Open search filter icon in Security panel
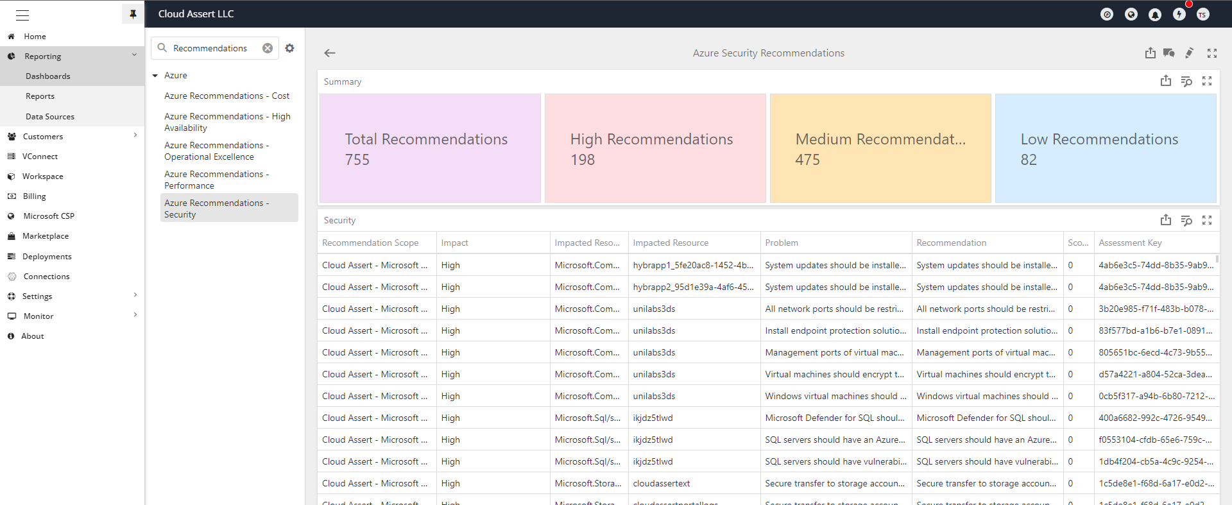Image resolution: width=1232 pixels, height=505 pixels. [x=1186, y=221]
